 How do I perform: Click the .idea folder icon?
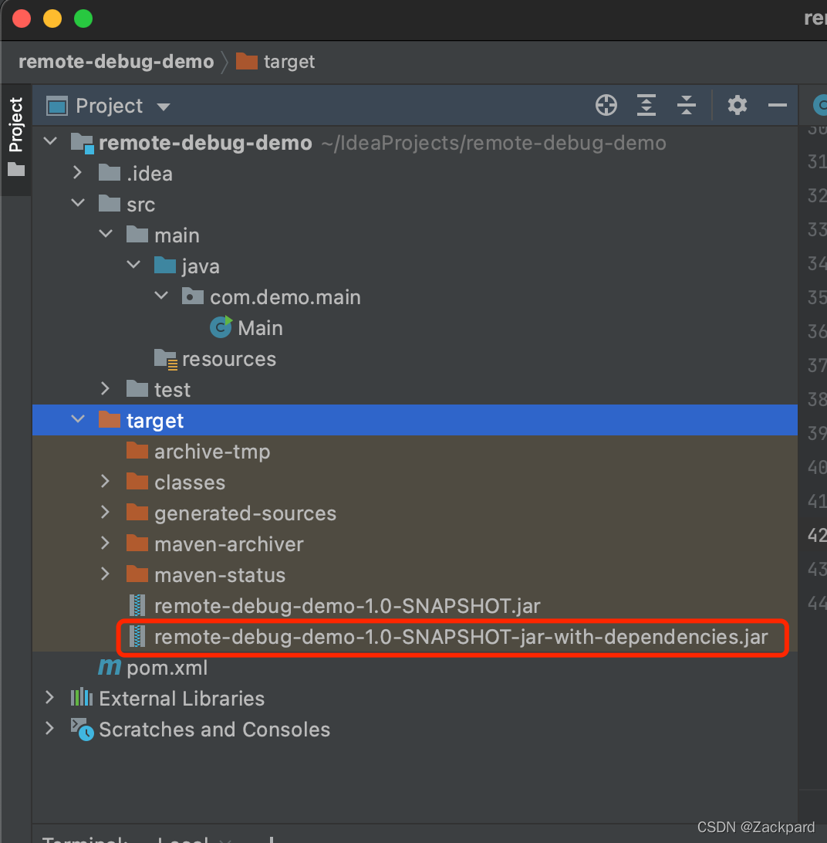tap(110, 173)
